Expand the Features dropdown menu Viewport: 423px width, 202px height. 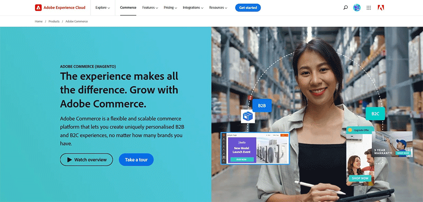[x=150, y=8]
